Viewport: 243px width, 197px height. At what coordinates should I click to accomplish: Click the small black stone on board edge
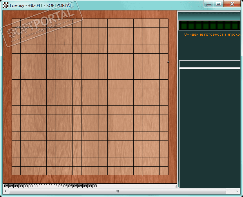tap(168, 62)
